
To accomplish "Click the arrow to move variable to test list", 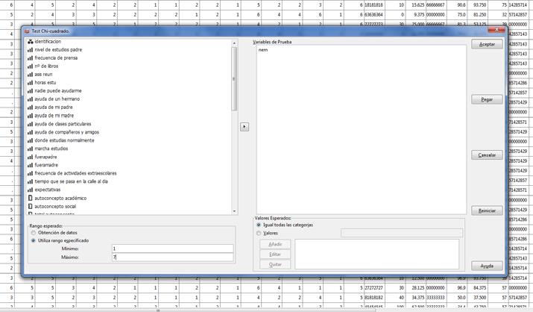I will coord(244,127).
